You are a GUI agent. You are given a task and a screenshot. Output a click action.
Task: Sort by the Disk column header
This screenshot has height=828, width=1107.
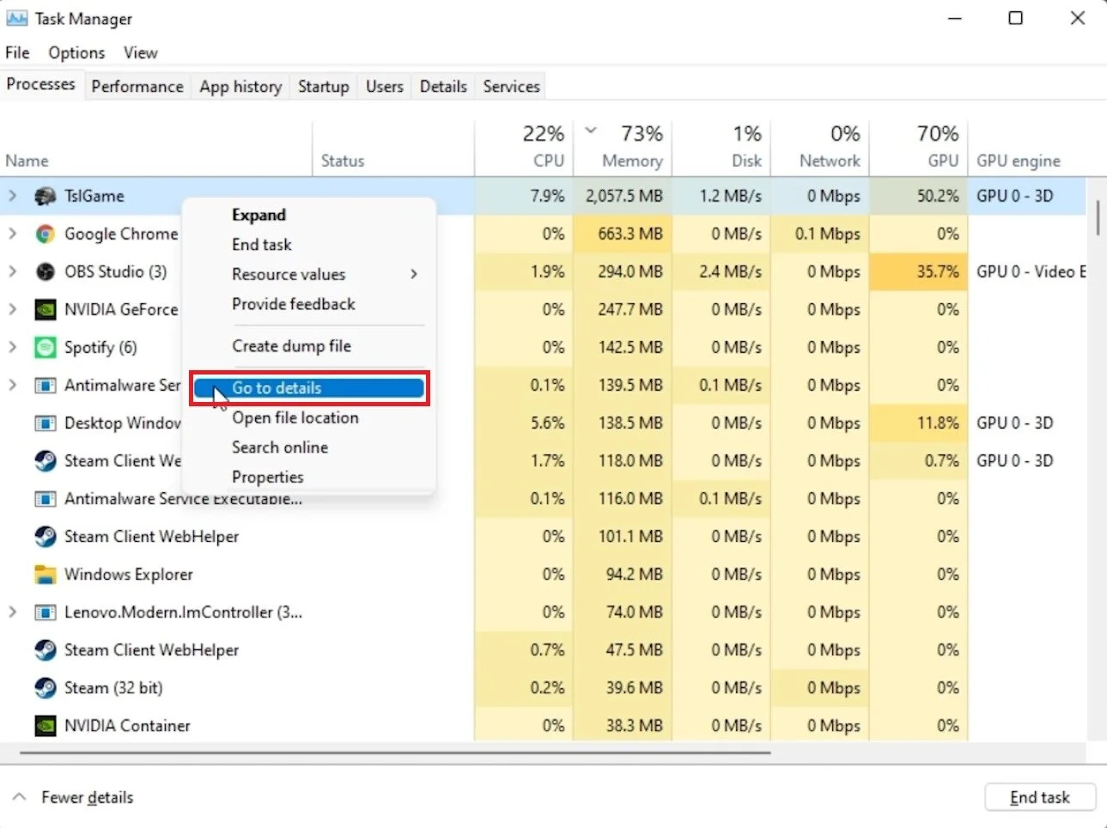[x=721, y=148]
